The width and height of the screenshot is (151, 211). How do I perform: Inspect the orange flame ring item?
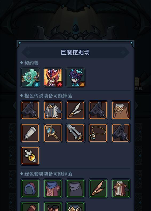(x=30, y=156)
